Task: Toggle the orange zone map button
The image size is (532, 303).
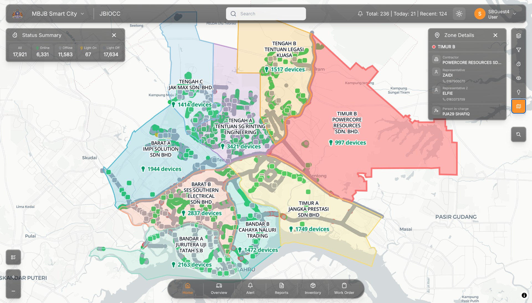Action: point(518,106)
